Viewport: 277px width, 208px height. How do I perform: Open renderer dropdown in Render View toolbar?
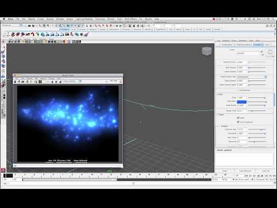coord(73,81)
